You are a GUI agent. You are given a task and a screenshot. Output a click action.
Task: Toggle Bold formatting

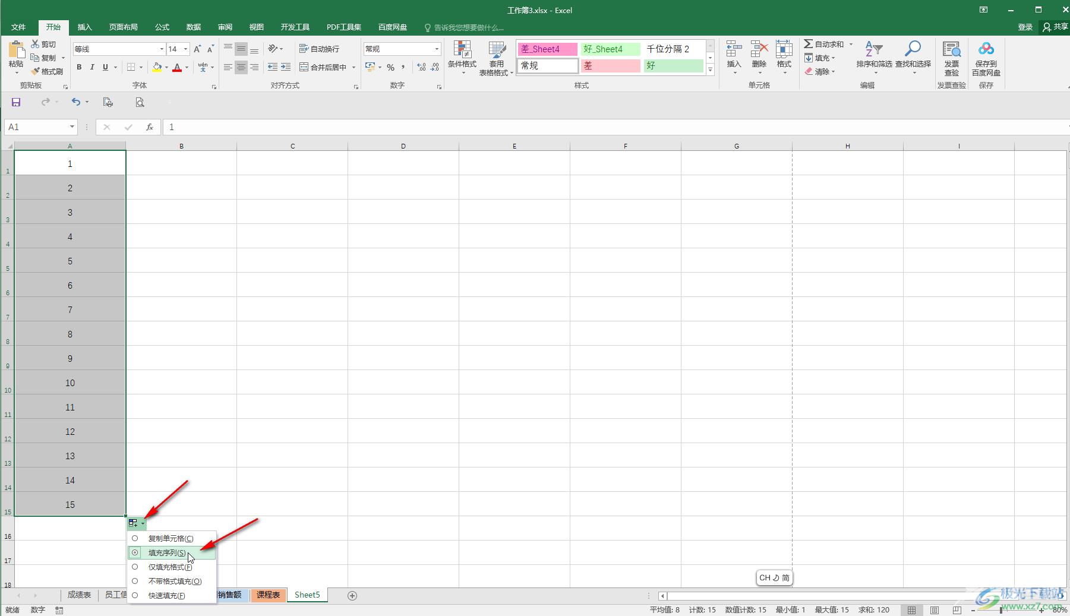[79, 67]
